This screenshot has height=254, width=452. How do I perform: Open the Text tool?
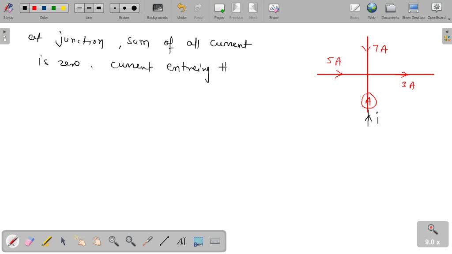[181, 241]
